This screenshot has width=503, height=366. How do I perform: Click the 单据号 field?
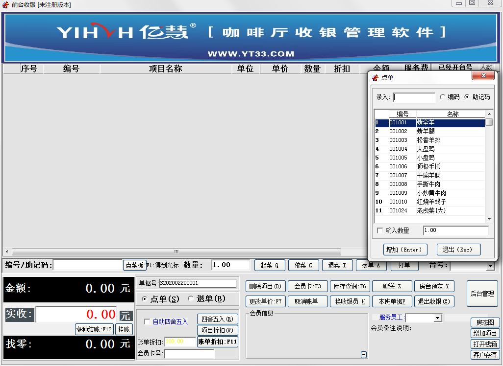click(x=198, y=283)
